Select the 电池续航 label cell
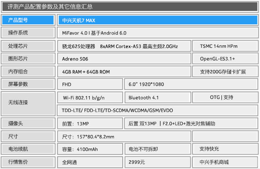 click(x=28, y=149)
